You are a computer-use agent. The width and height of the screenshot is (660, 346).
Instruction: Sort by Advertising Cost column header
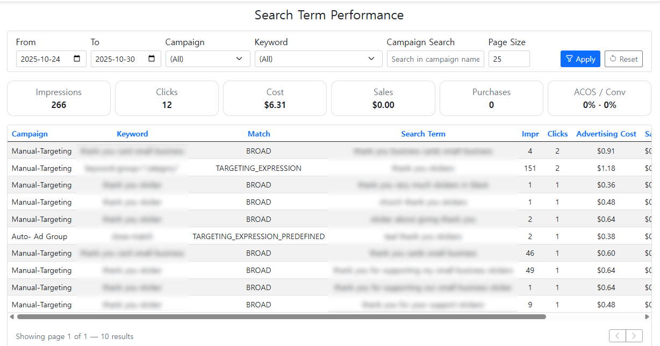click(606, 134)
